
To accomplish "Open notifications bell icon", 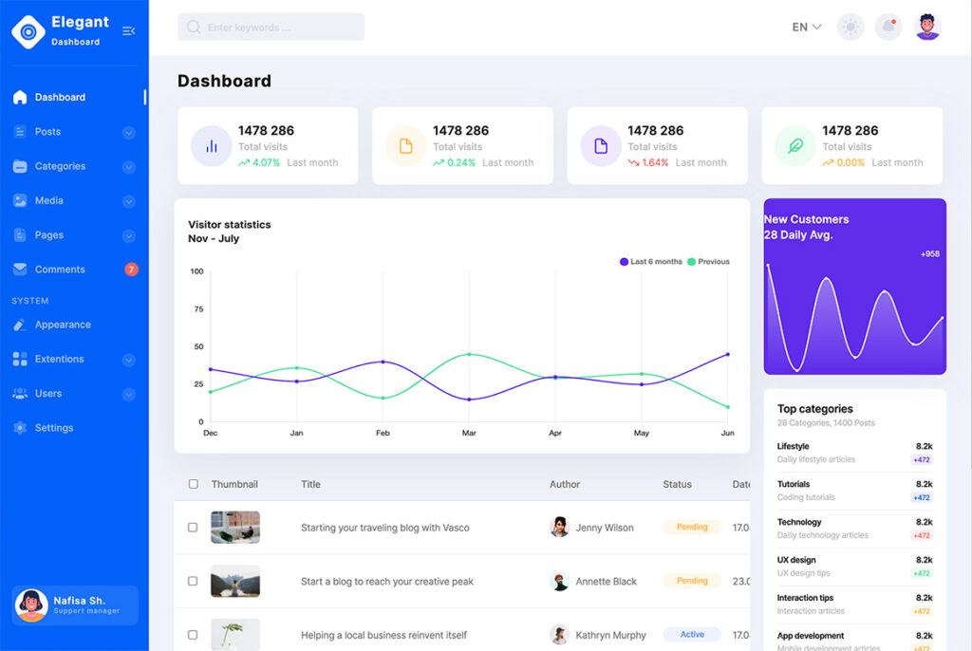I will [x=888, y=28].
